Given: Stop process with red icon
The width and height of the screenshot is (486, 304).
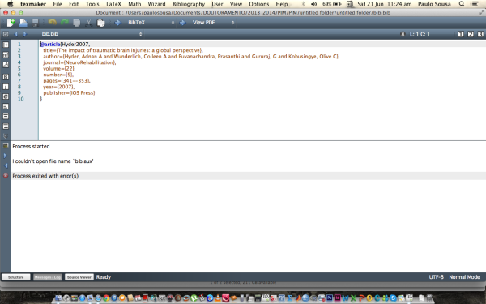Looking at the screenshot, I should tap(6, 176).
